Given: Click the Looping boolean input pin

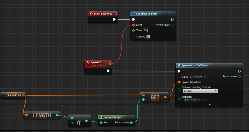Looking at the screenshot, I should click(134, 37).
